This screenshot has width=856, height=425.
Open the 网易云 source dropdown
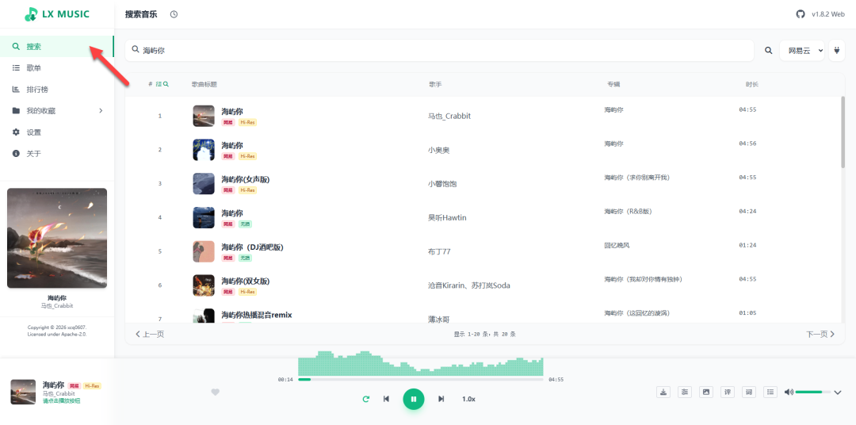point(802,50)
